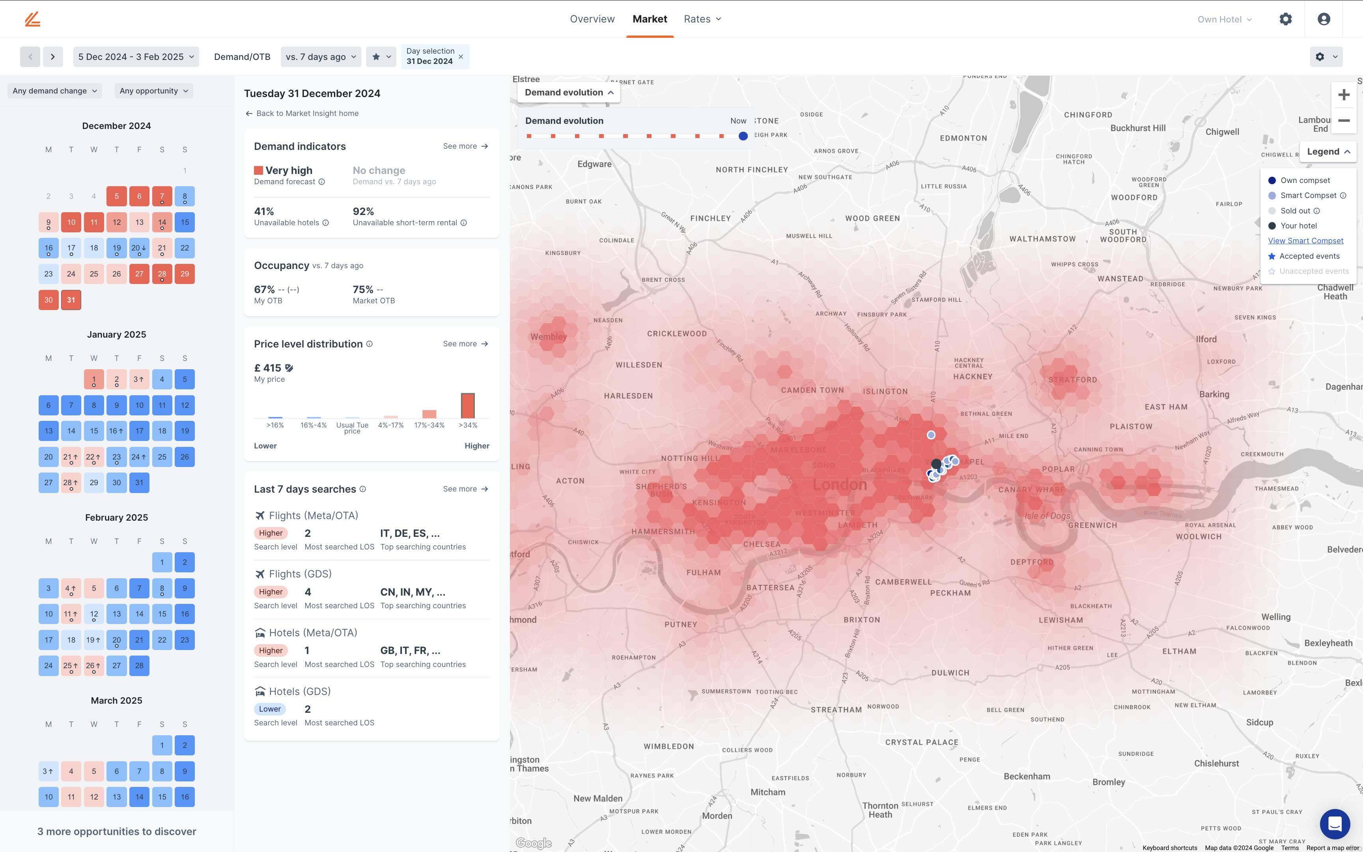Zoom out on the map
The width and height of the screenshot is (1363, 852).
point(1343,121)
